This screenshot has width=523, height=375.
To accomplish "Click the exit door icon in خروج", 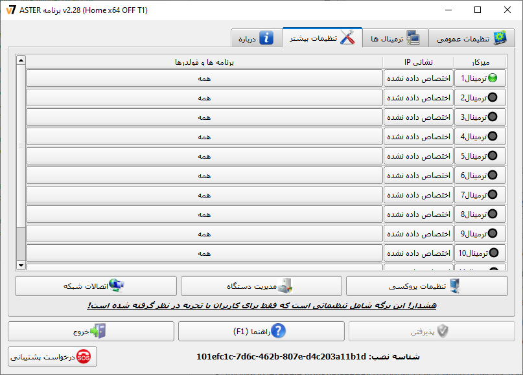I will pyautogui.click(x=98, y=331).
